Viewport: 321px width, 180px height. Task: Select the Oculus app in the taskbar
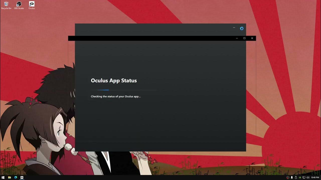(x=22, y=177)
